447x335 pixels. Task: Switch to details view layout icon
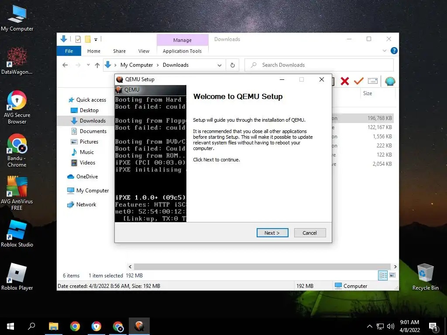pos(383,275)
